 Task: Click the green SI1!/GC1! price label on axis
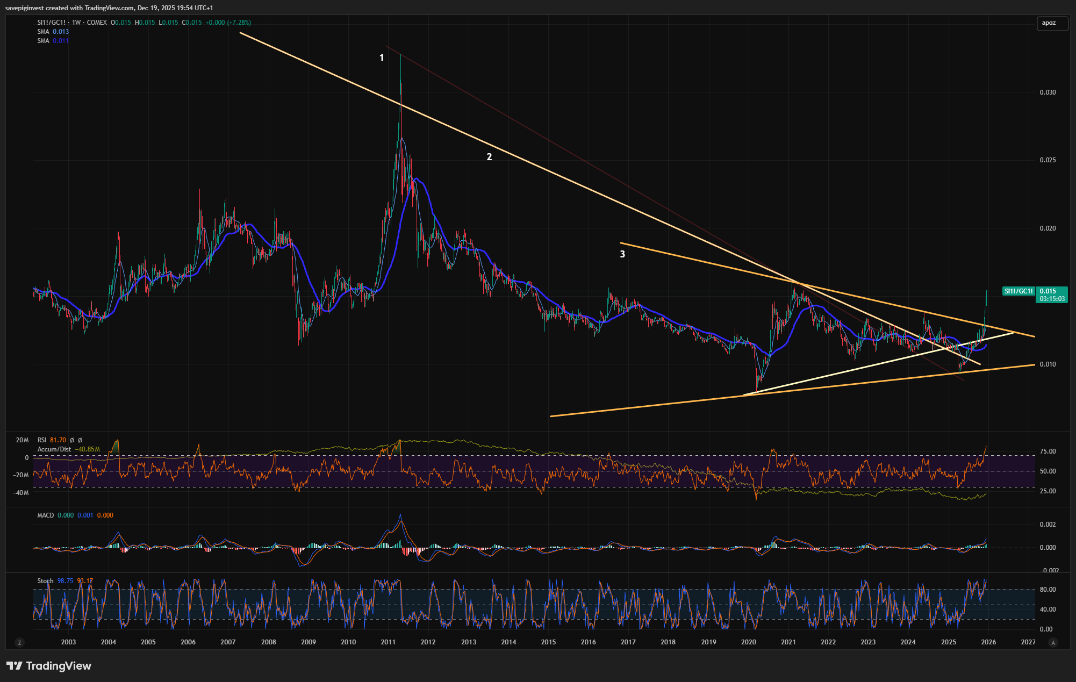pyautogui.click(x=1018, y=291)
